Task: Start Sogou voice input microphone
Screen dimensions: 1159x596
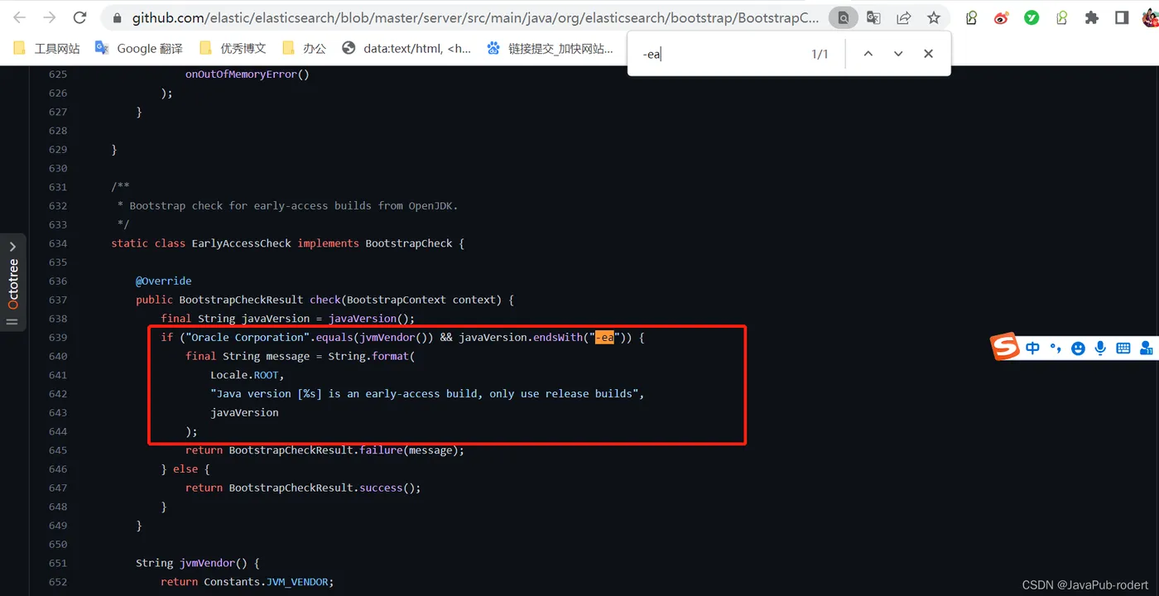Action: pos(1100,348)
